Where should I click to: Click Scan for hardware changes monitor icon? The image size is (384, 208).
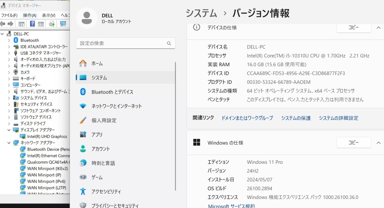[x=63, y=24]
